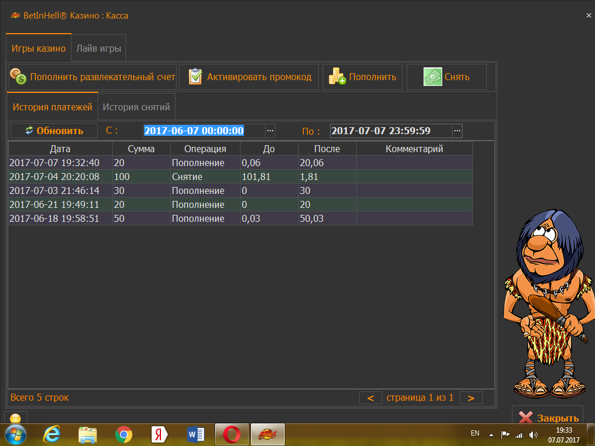Click Активировать промокод button
Screen dimensions: 595x446
pos(249,77)
